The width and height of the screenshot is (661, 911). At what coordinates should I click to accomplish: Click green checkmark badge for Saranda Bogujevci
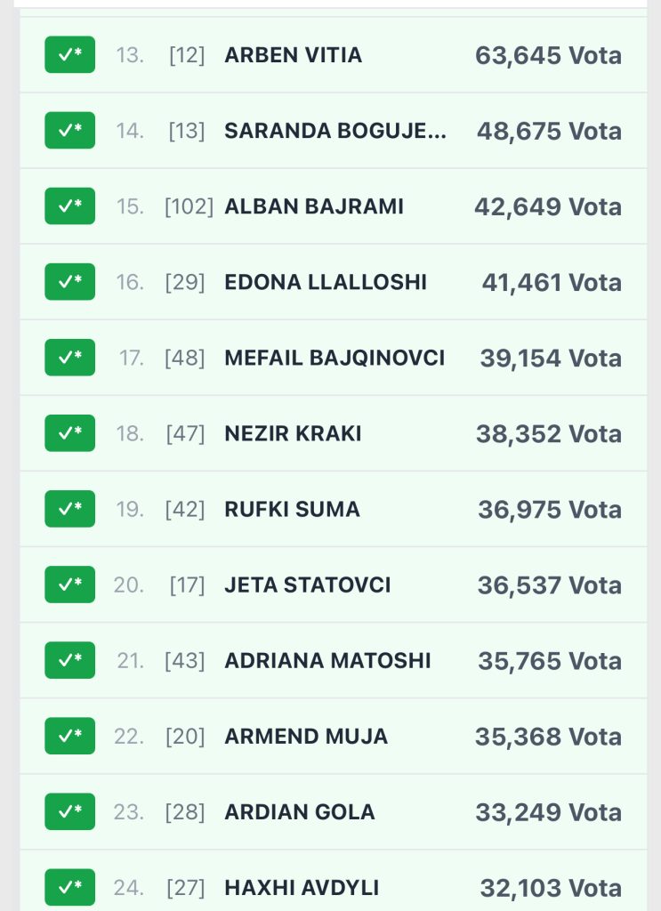pyautogui.click(x=69, y=131)
